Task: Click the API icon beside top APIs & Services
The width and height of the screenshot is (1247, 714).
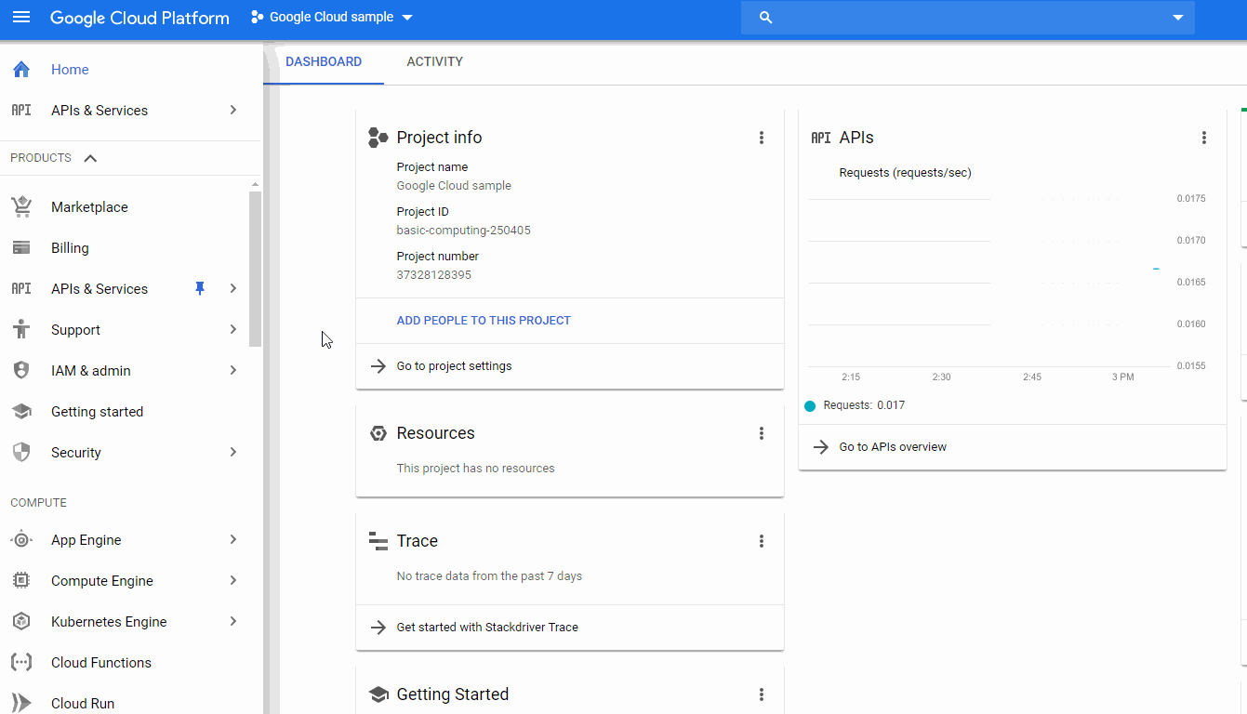Action: pyautogui.click(x=20, y=110)
